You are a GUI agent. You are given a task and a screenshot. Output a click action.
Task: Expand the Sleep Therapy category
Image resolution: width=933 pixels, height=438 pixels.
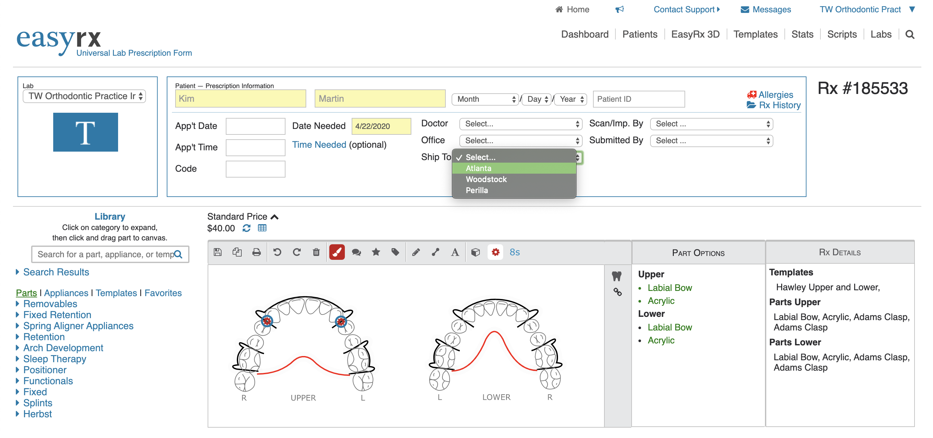tap(54, 359)
